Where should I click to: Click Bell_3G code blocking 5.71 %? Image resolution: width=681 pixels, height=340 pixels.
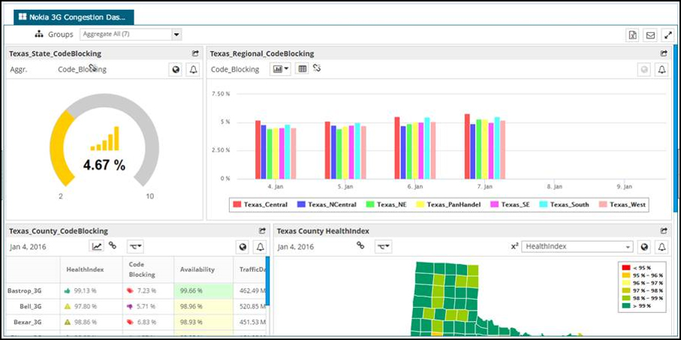148,306
